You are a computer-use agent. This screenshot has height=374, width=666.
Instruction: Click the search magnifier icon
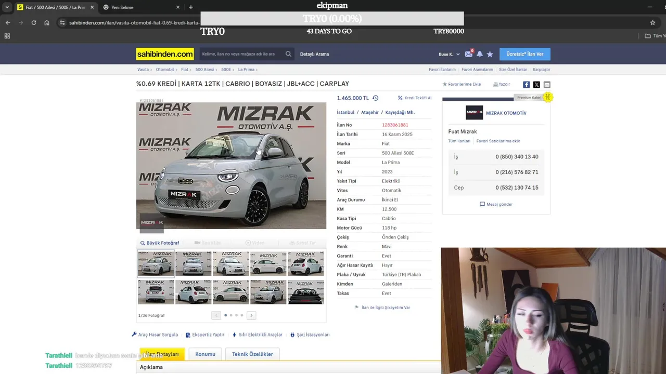click(288, 54)
